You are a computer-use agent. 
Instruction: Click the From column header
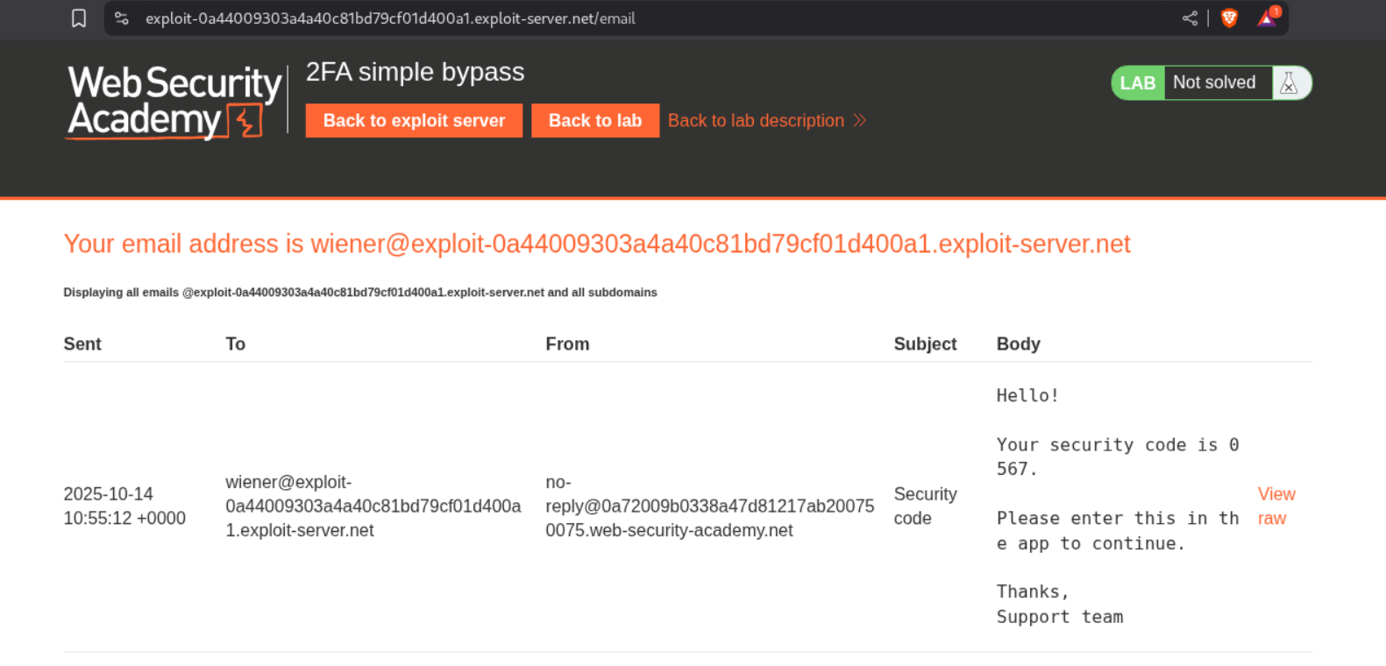pyautogui.click(x=567, y=344)
